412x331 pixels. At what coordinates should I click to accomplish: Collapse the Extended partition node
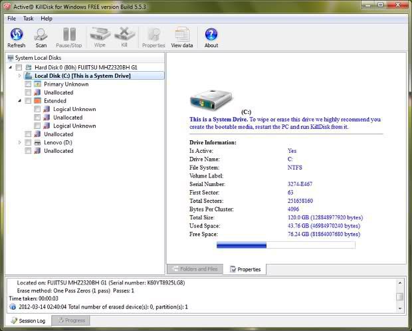pyautogui.click(x=20, y=101)
